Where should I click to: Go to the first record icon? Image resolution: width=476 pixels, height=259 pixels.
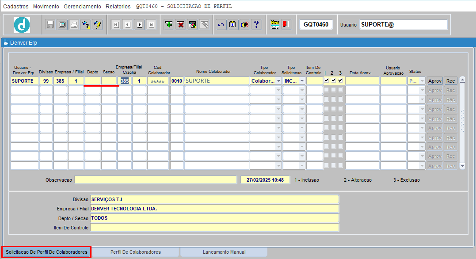pyautogui.click(x=116, y=25)
